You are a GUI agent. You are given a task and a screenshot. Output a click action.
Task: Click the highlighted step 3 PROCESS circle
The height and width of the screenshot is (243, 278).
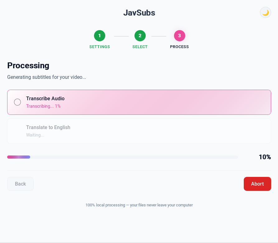click(x=179, y=36)
